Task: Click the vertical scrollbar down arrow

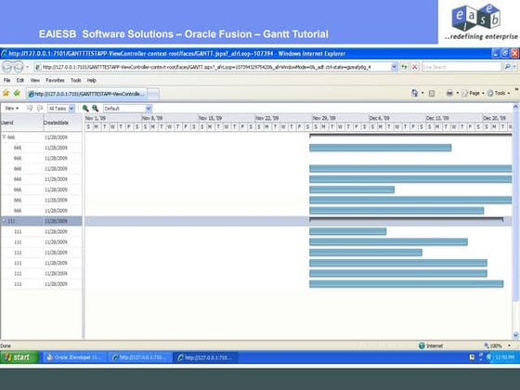Action: [x=515, y=335]
